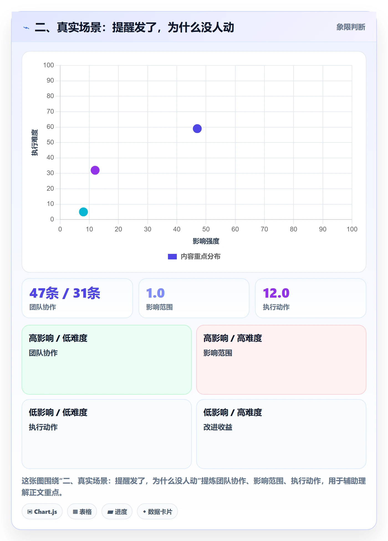The width and height of the screenshot is (388, 541).
Task: Click 影响范围 text in the pink quadrant card
Action: (x=218, y=353)
